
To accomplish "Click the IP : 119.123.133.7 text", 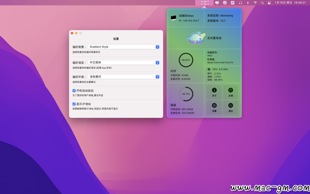I will (x=189, y=21).
